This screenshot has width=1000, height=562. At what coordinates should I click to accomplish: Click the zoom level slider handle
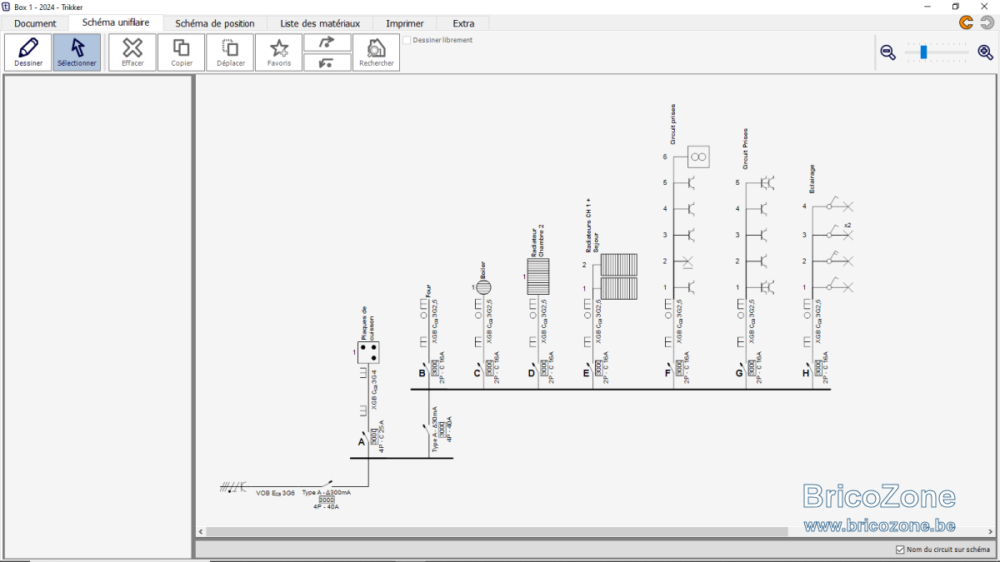click(923, 52)
